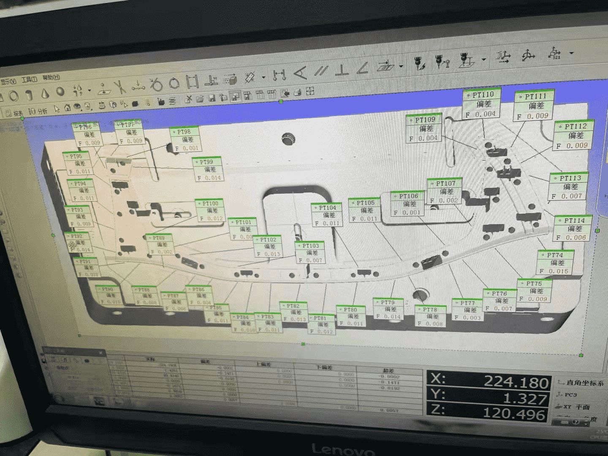608x456 pixels.
Task: Select the probe-to-sphere tool
Action: [442, 62]
